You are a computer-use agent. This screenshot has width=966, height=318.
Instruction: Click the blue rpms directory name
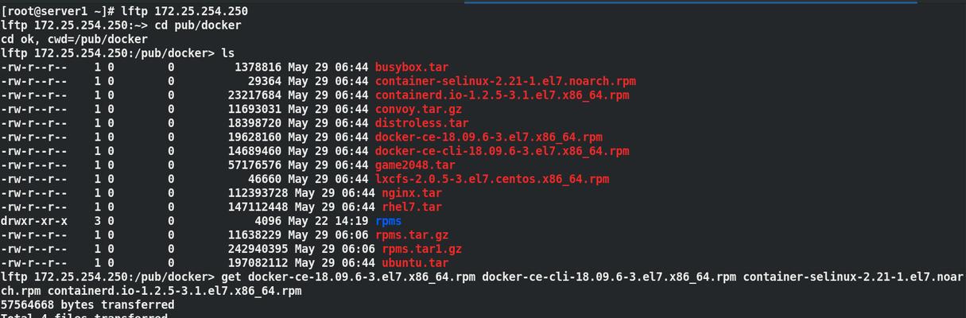coord(388,221)
